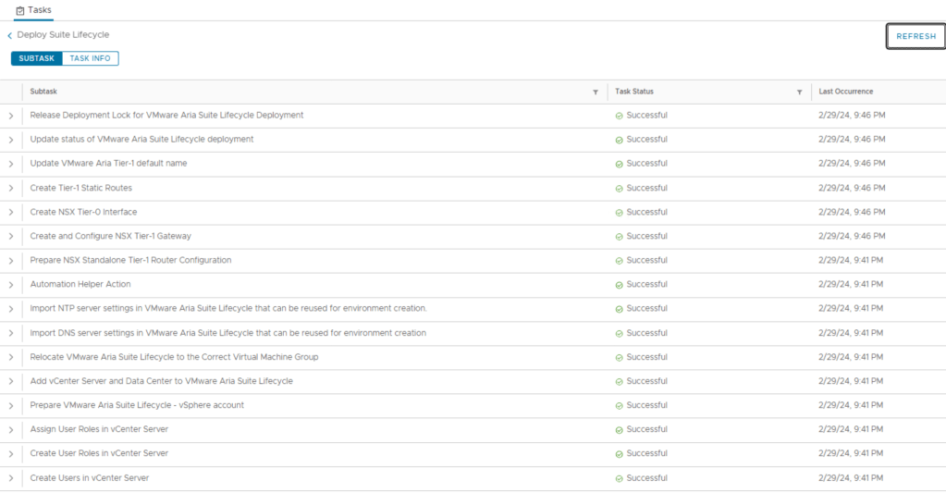Expand the Update VMware Aria Tier-1 default name row
The height and width of the screenshot is (493, 946).
(x=11, y=165)
